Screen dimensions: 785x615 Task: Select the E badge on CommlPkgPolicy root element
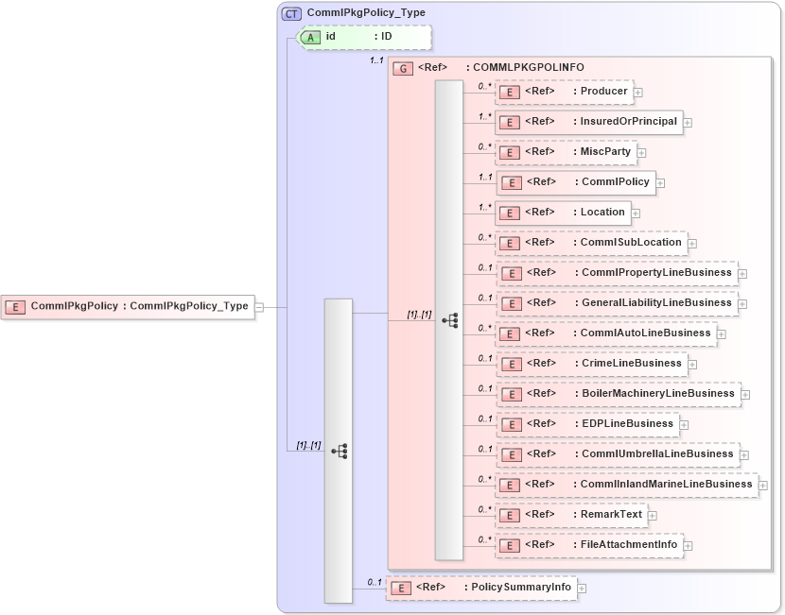14,306
